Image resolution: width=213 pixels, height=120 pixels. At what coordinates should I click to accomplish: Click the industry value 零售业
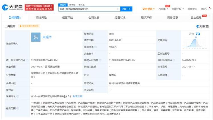tap(112, 75)
